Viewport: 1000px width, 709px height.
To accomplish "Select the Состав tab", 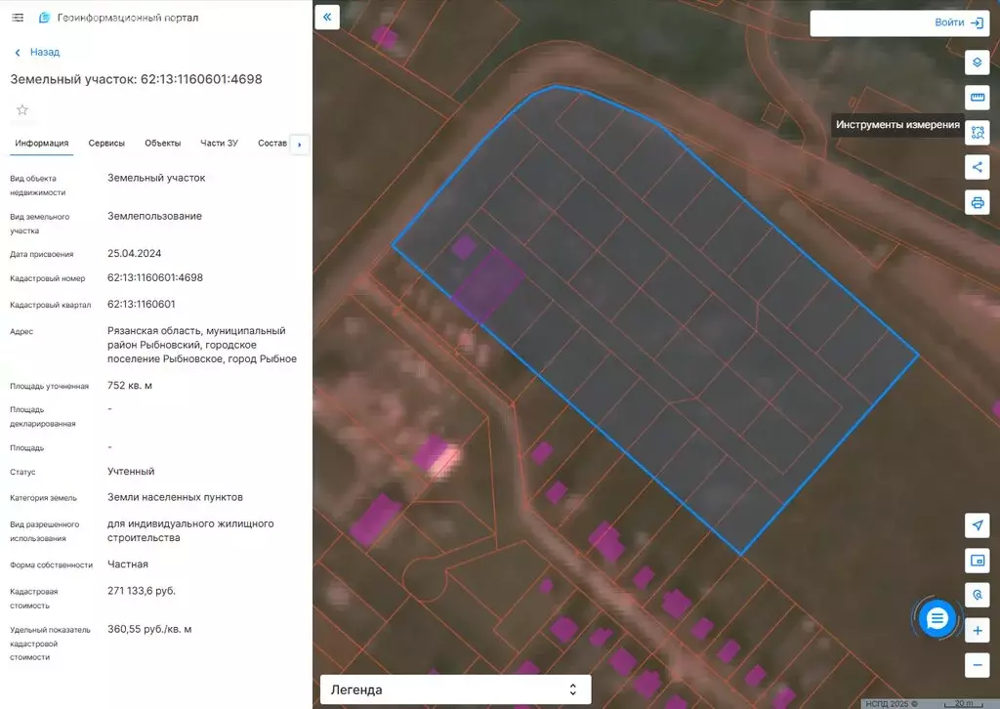I will click(272, 144).
